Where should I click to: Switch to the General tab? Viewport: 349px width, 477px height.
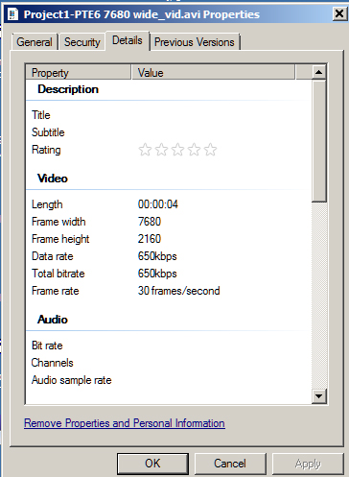pos(35,42)
